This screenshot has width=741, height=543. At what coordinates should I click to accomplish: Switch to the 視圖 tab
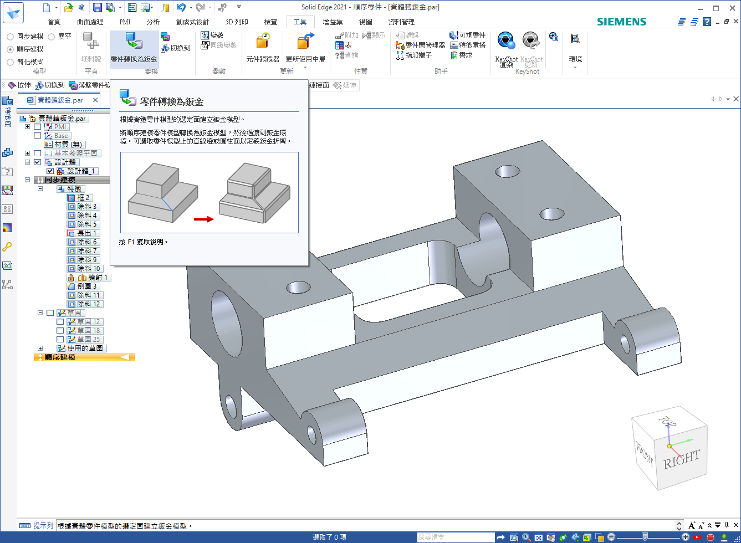365,22
